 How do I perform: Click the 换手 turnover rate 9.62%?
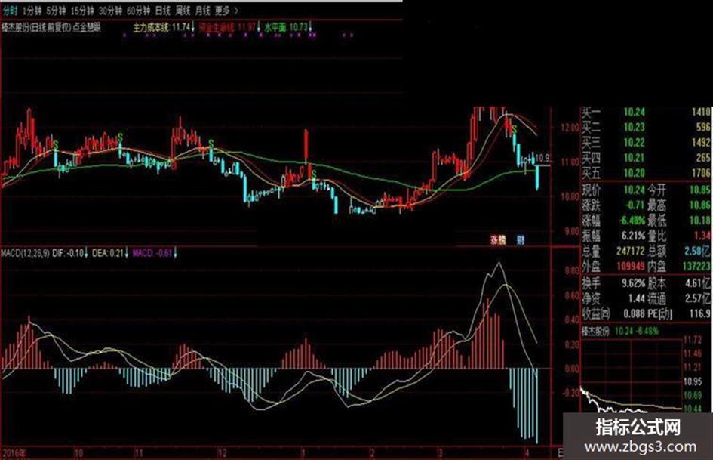(633, 283)
